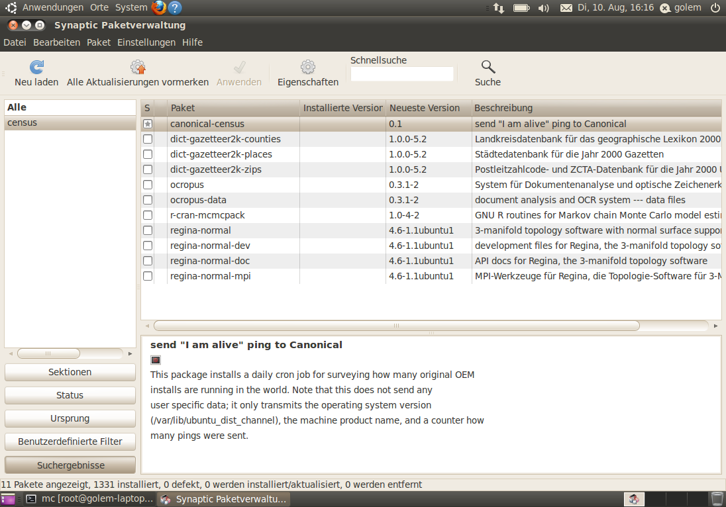Click the Suchergebnisse button

coord(70,465)
